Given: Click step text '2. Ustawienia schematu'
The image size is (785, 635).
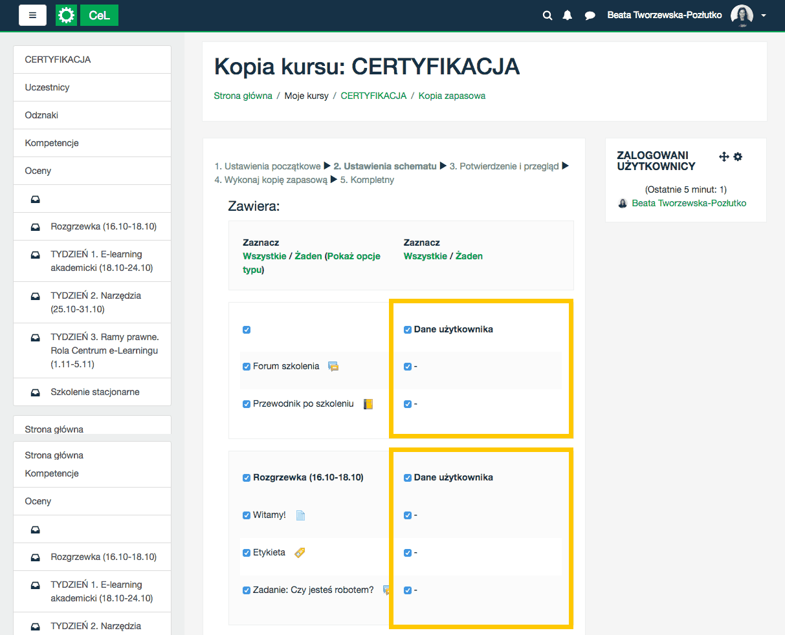Looking at the screenshot, I should click(385, 166).
